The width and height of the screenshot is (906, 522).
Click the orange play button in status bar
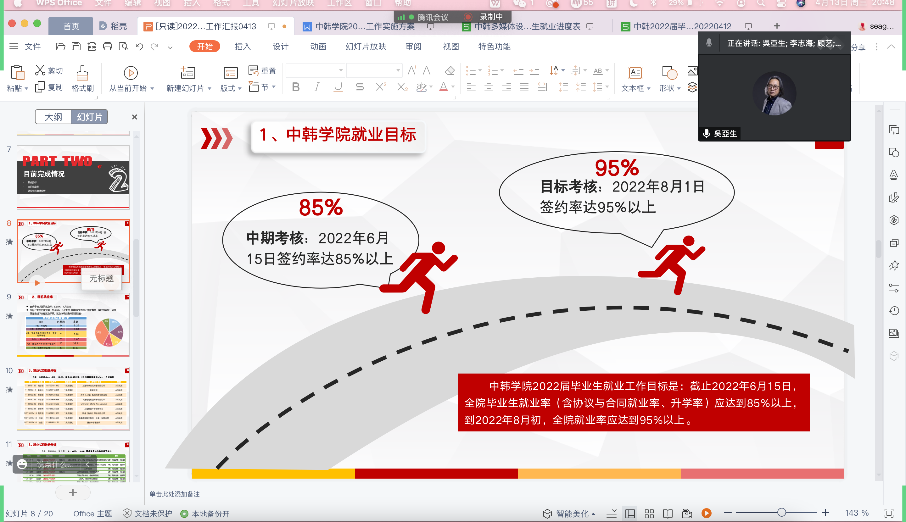(707, 514)
